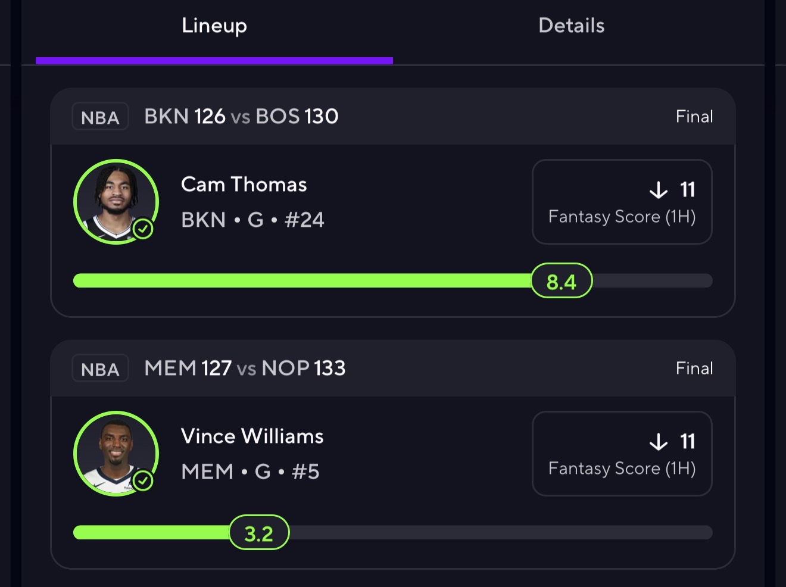Open Cam Thomas's player photo
This screenshot has width=786, height=587.
coord(113,199)
